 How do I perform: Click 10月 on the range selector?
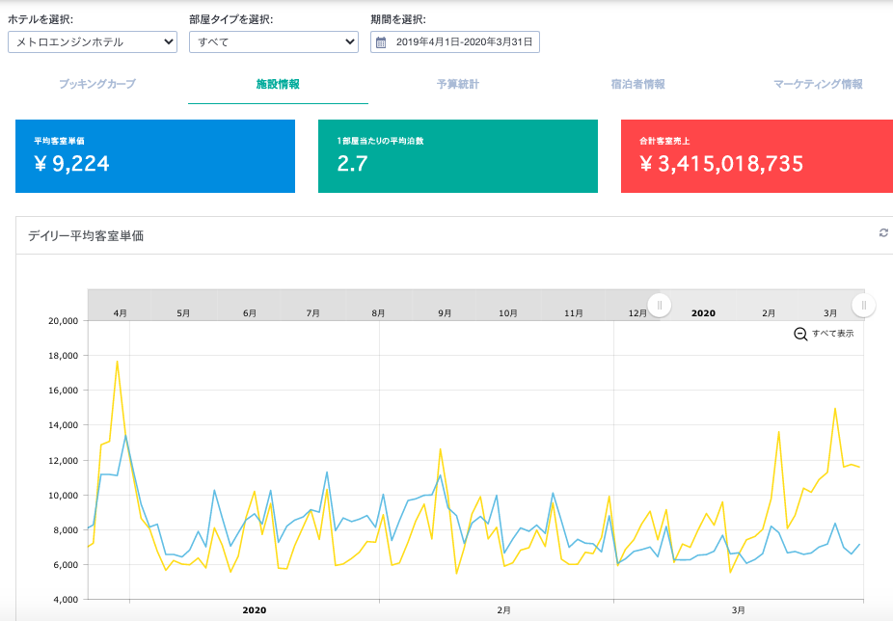coord(508,313)
